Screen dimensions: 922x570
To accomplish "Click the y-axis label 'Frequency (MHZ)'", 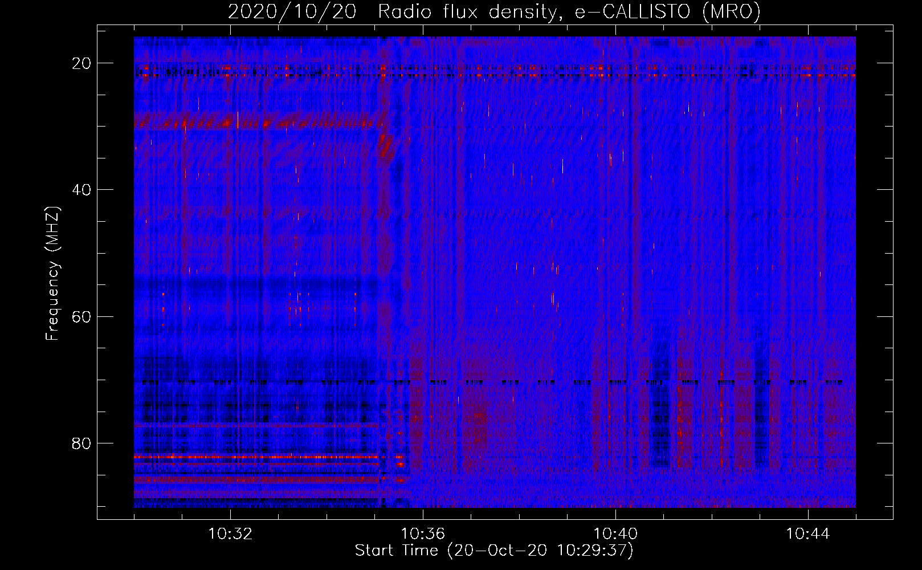I will pyautogui.click(x=52, y=274).
